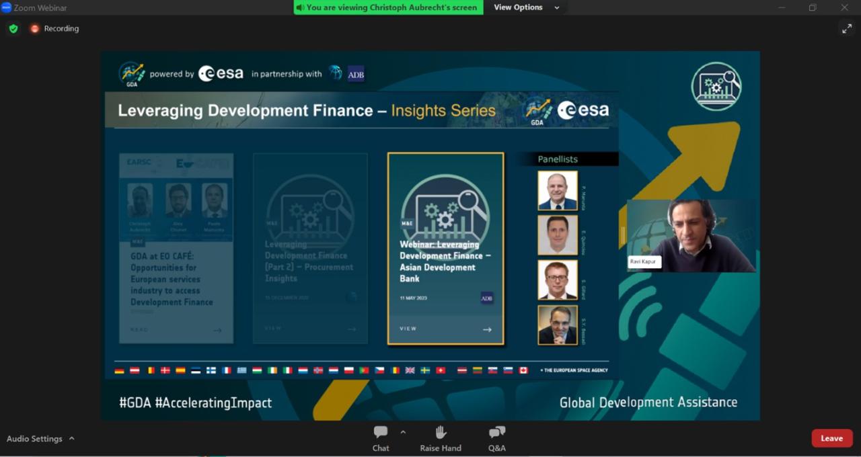The height and width of the screenshot is (457, 861).
Task: Click the Recording label text
Action: (61, 28)
